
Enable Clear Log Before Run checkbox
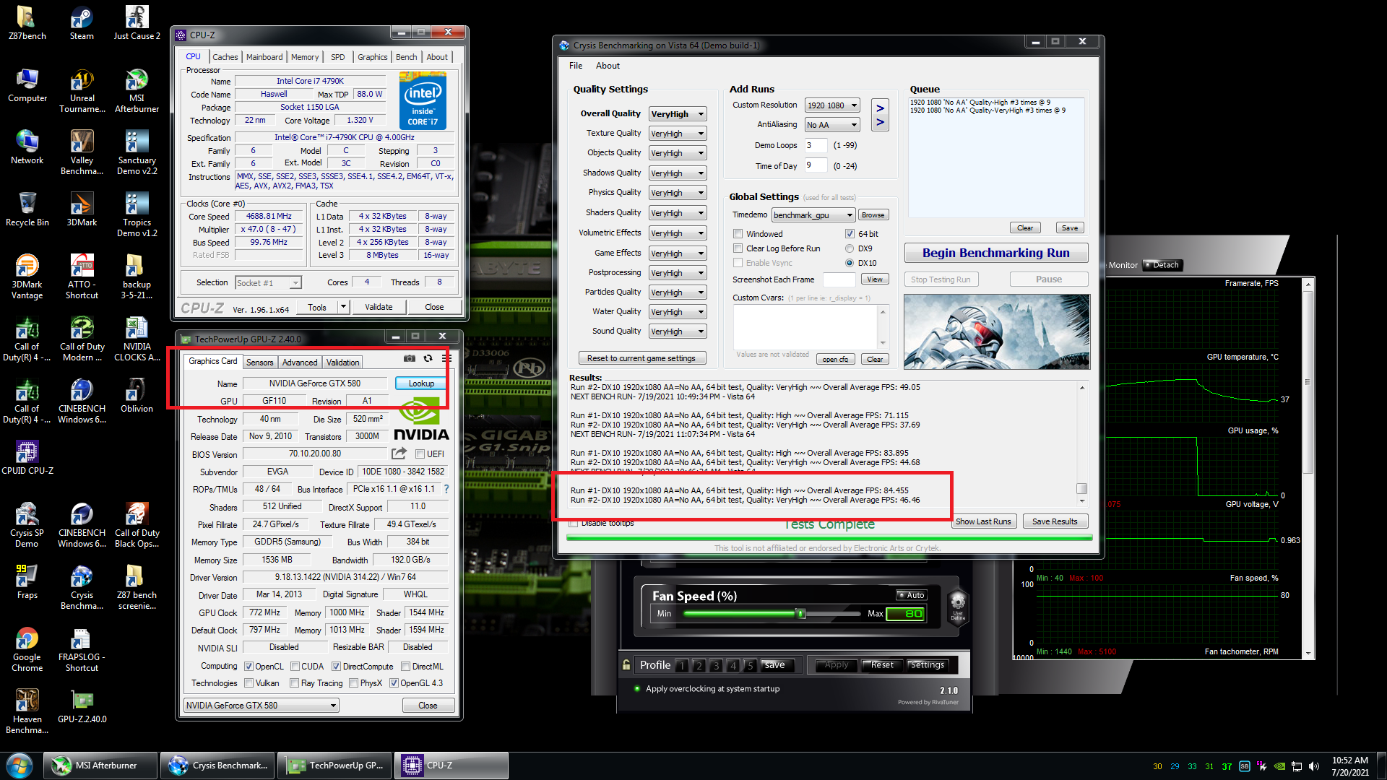[x=738, y=248]
